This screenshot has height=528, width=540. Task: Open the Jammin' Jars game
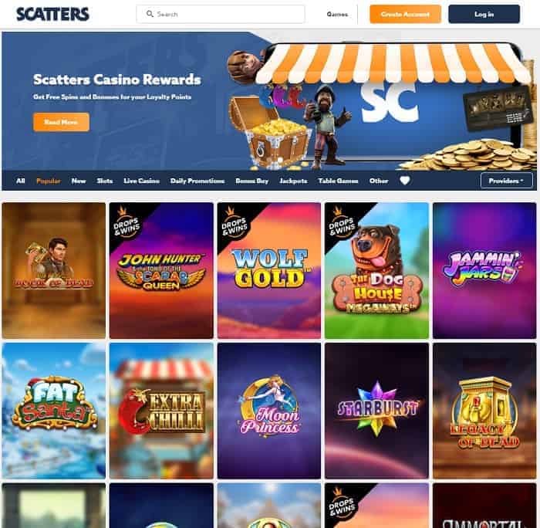pyautogui.click(x=484, y=270)
